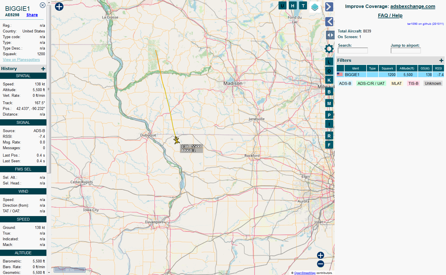
Task: Open OpenStreetMap attribution link
Action: (305, 273)
